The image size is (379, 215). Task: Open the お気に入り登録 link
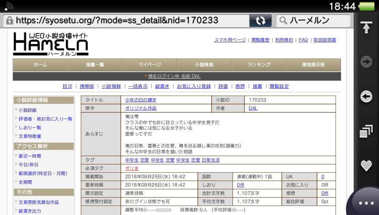(193, 86)
